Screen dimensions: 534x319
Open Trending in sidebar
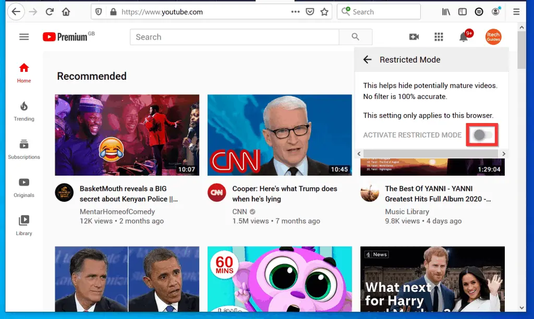point(24,112)
